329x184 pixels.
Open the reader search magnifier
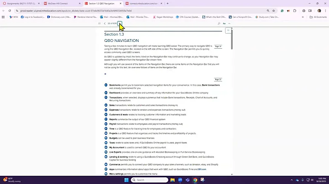click(x=219, y=23)
